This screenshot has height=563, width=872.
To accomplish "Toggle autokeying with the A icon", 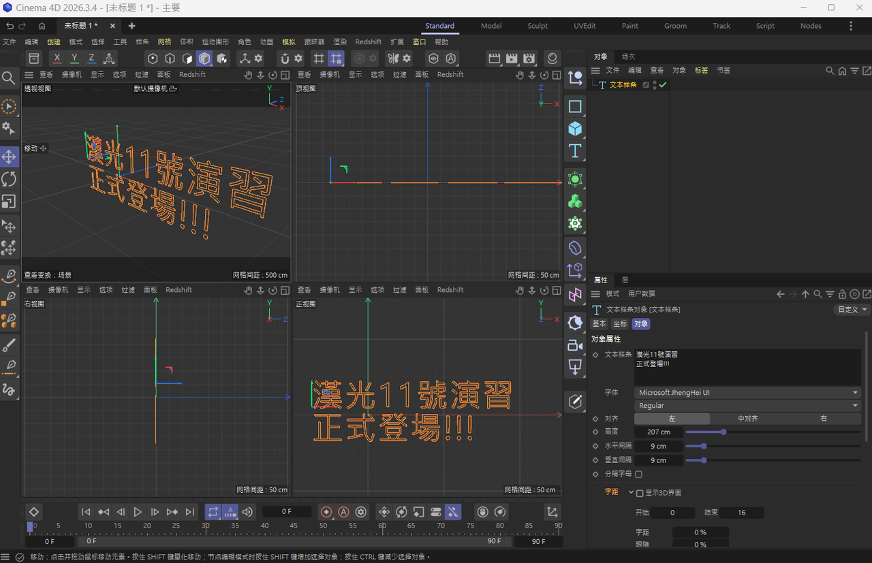I will pyautogui.click(x=344, y=512).
